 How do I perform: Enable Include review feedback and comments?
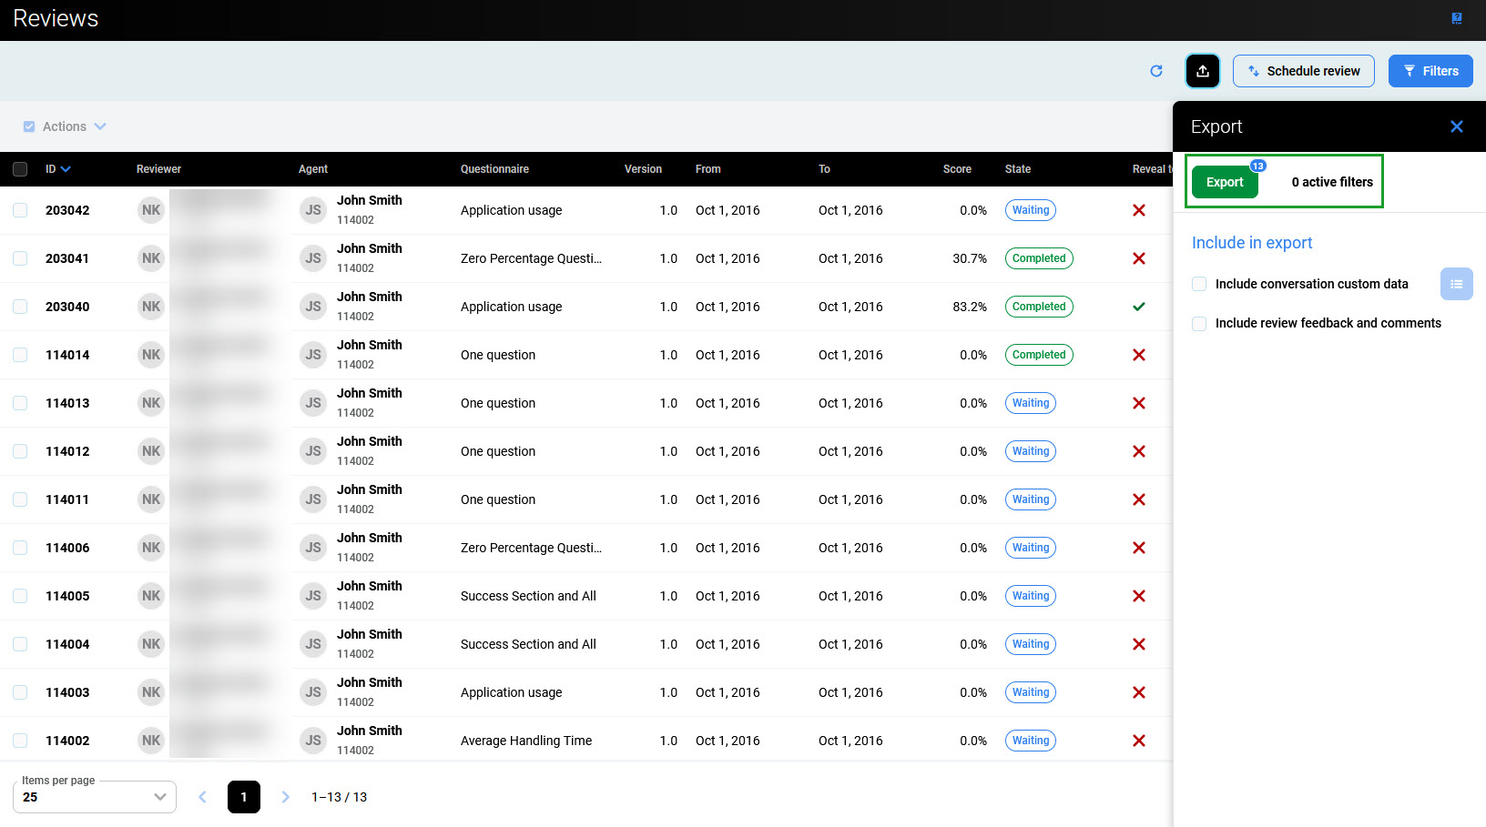pos(1199,324)
